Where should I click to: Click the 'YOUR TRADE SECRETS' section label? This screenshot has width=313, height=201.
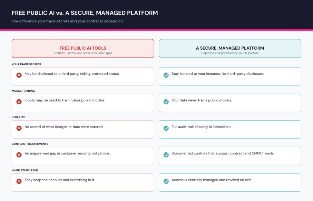[x=26, y=64]
